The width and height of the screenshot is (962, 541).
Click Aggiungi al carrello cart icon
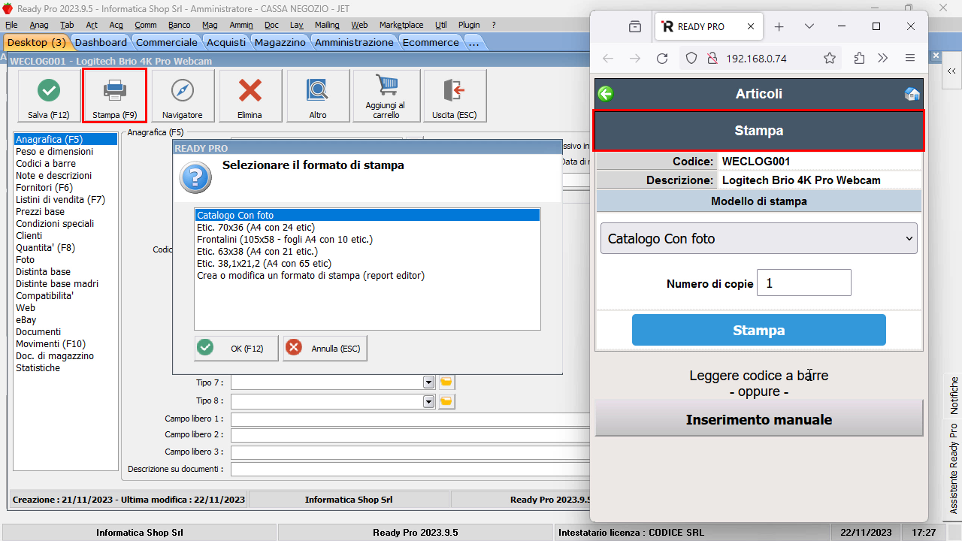386,89
